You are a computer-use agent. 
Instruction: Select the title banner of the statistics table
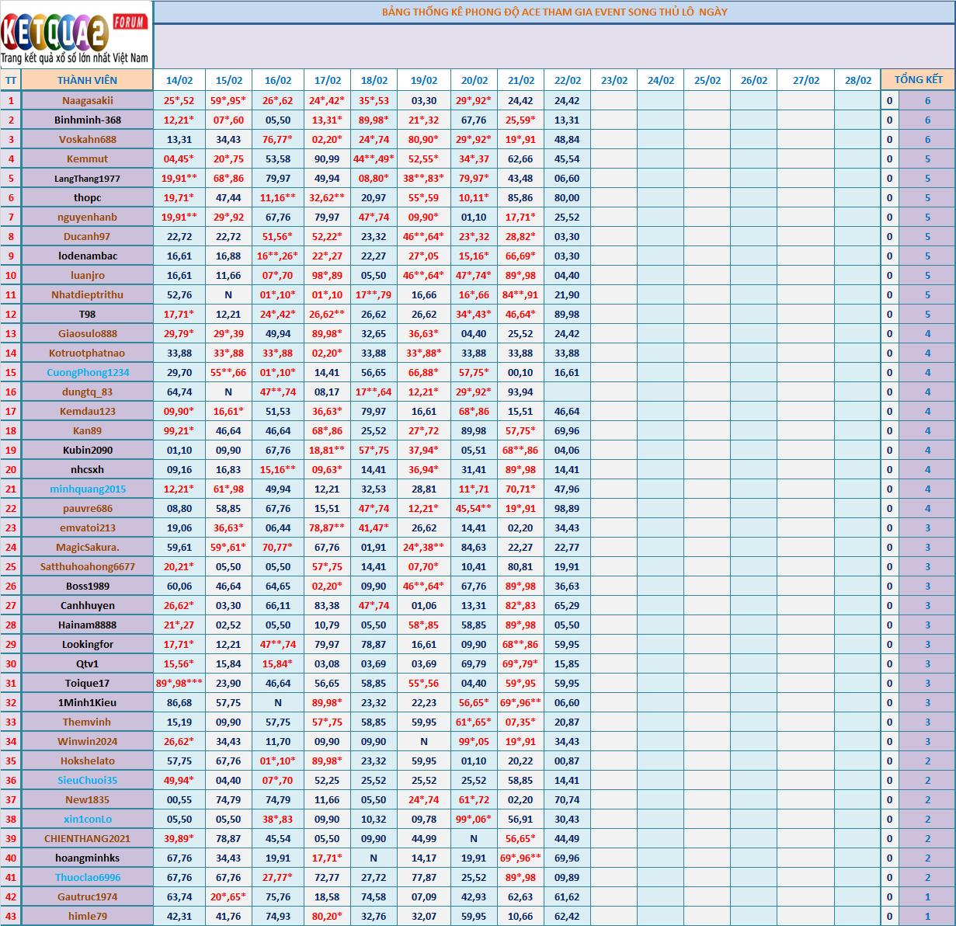pyautogui.click(x=554, y=12)
